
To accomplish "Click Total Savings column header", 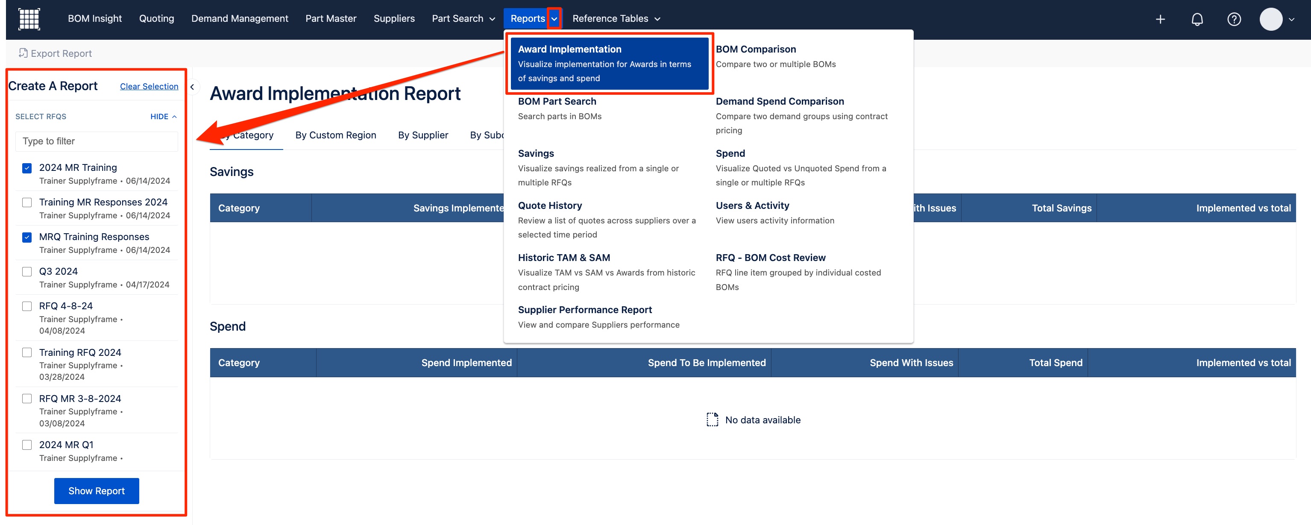I will tap(1029, 208).
